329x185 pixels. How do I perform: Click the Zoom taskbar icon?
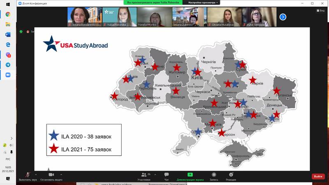8,75
